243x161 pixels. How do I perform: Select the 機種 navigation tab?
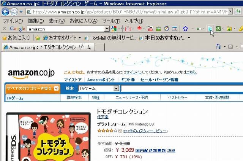[96, 97]
